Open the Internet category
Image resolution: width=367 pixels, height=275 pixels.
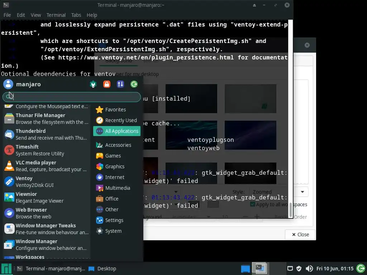click(x=117, y=177)
